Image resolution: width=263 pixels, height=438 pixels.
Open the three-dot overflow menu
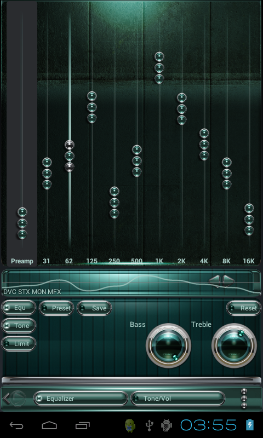click(x=244, y=399)
